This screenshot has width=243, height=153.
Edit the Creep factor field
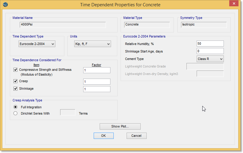(97, 82)
